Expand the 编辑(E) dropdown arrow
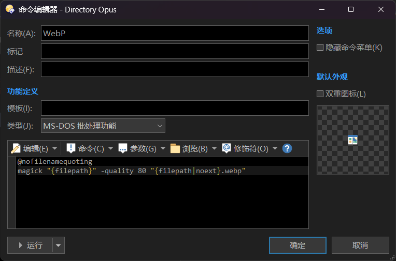The image size is (396, 261). tap(54, 149)
